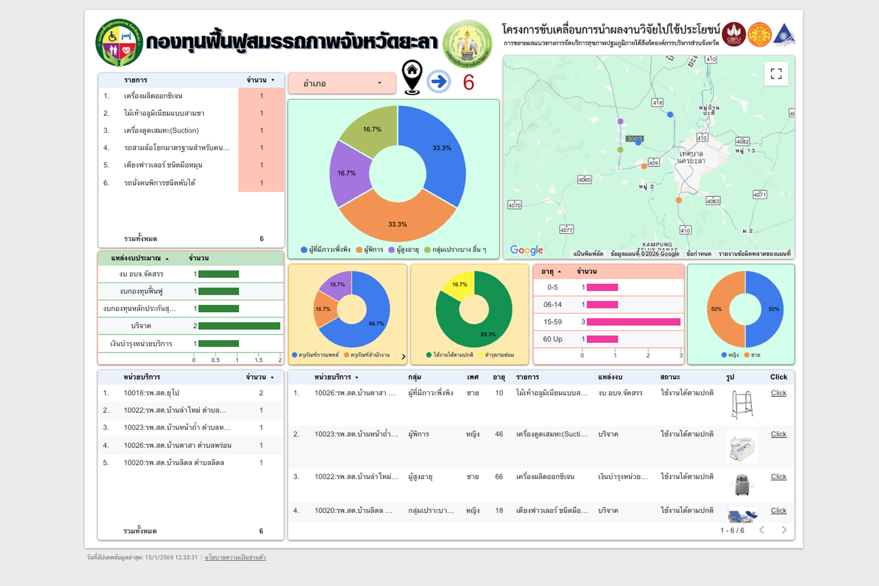Click the round provincial emblem logo
This screenshot has width=879, height=586.
[x=467, y=44]
